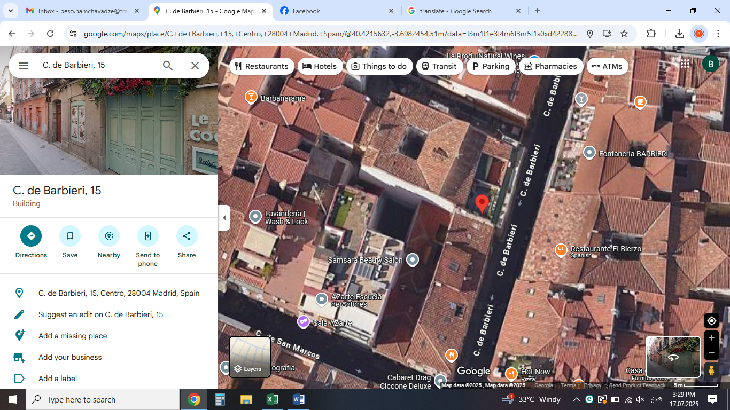730x410 pixels.
Task: Open the Layers map type switcher
Action: (250, 357)
